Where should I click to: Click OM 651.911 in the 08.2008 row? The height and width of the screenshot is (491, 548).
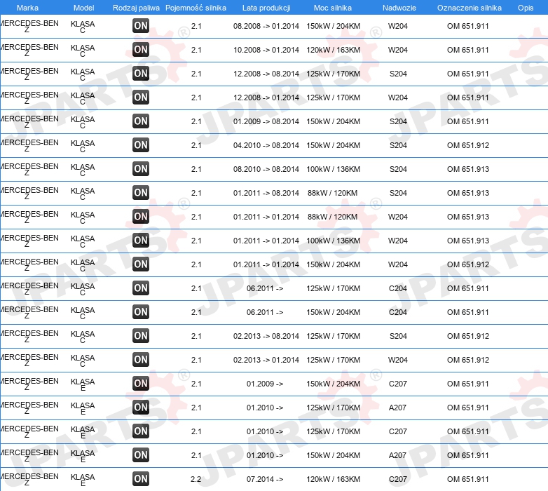point(467,26)
